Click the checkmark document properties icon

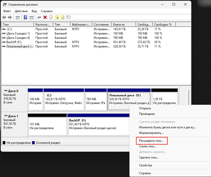click(x=51, y=17)
